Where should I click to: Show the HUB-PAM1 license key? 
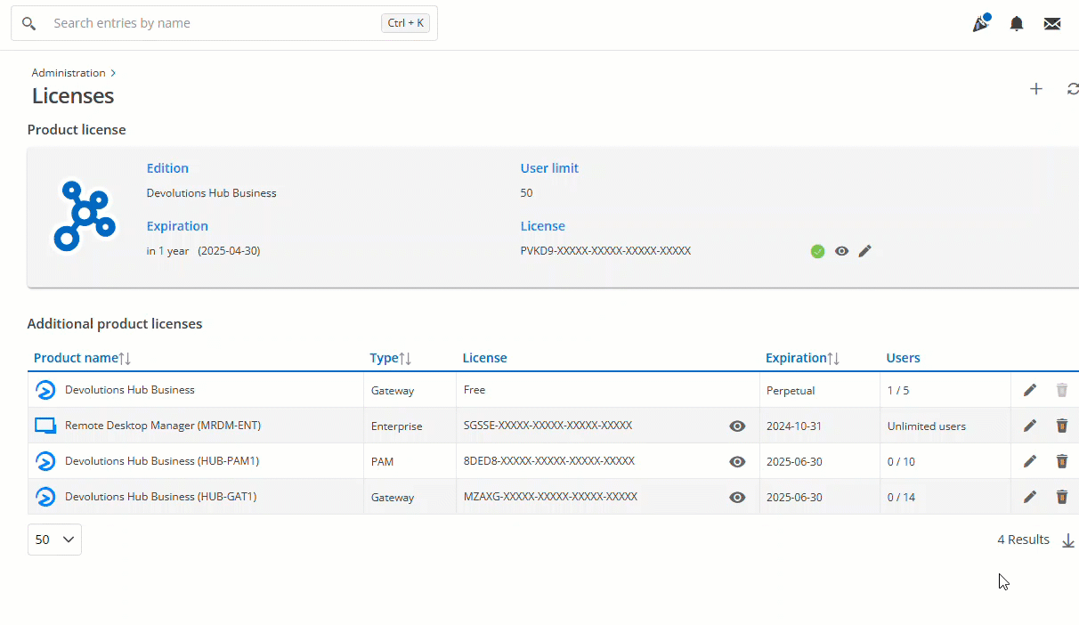tap(737, 461)
